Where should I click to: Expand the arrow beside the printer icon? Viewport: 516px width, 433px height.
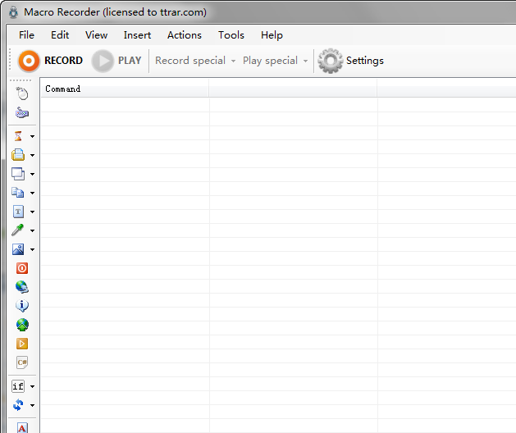(x=32, y=155)
